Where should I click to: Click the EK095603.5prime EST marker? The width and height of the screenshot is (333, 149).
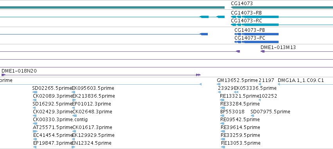[74, 92]
